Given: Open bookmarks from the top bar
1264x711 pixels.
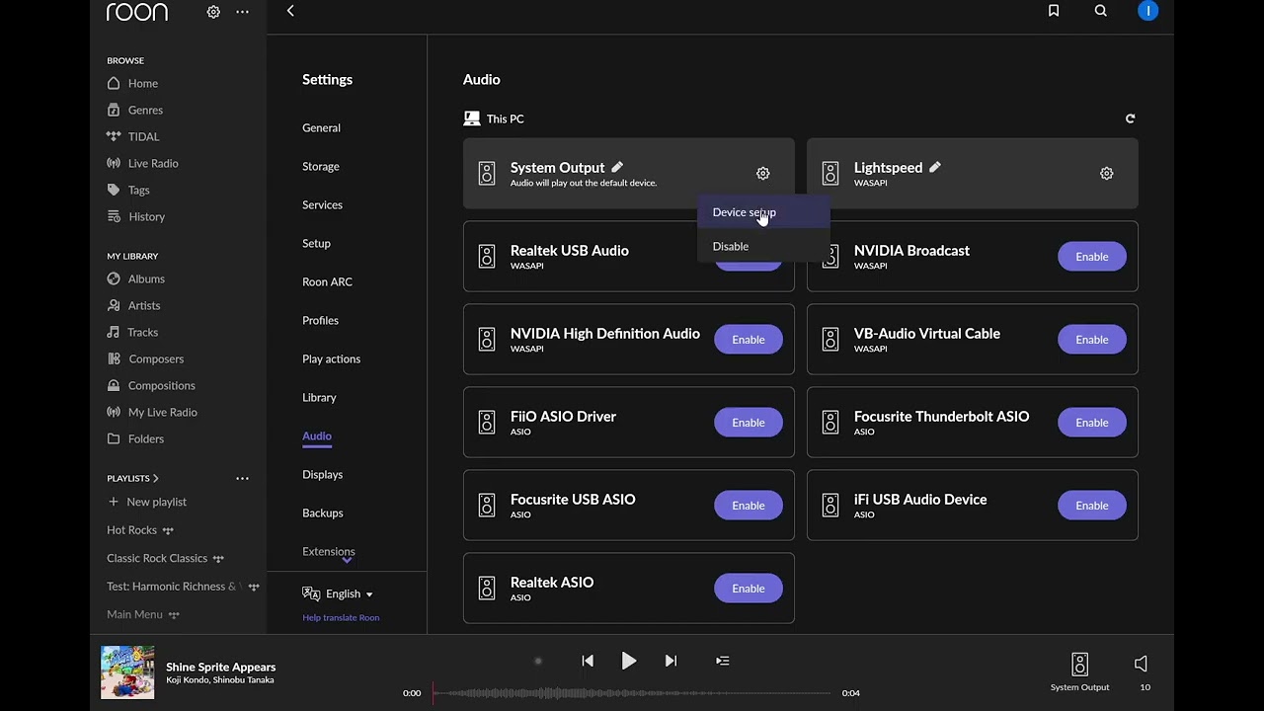Looking at the screenshot, I should pyautogui.click(x=1054, y=11).
